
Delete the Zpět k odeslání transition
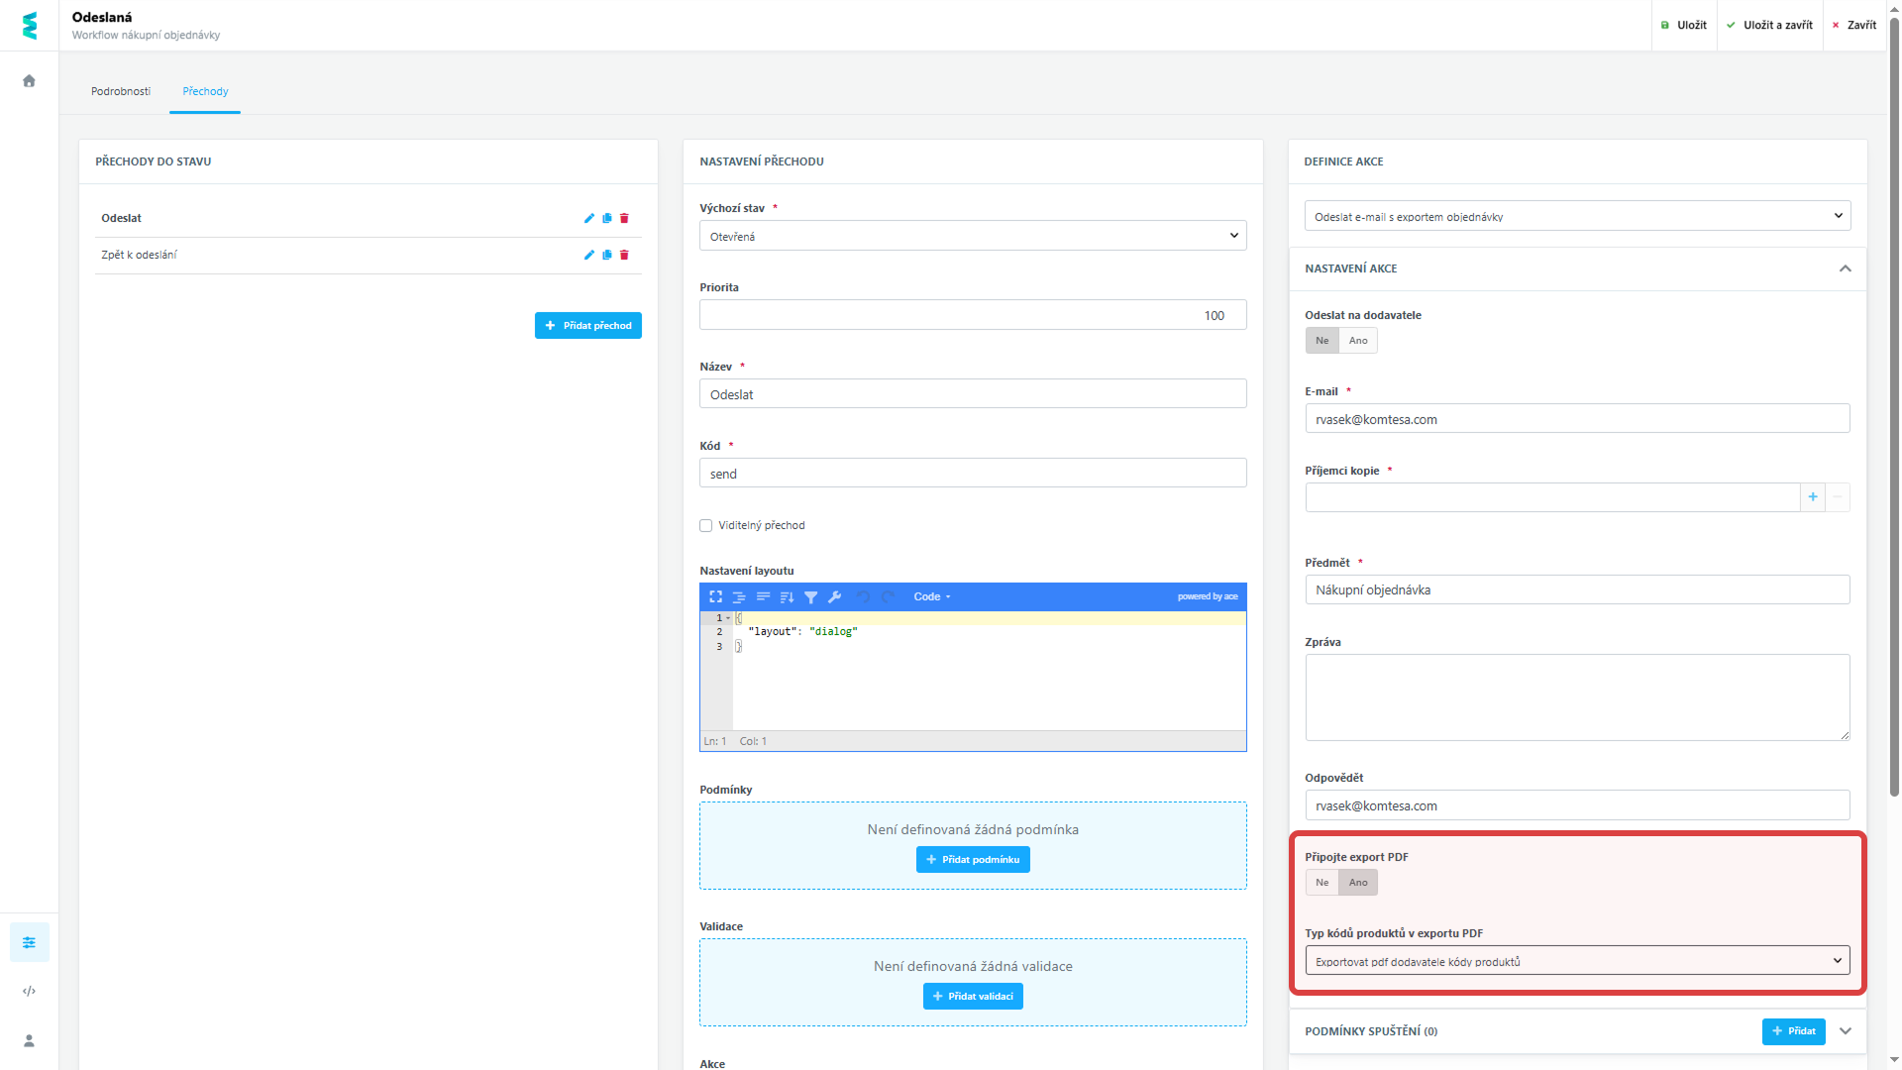624,255
